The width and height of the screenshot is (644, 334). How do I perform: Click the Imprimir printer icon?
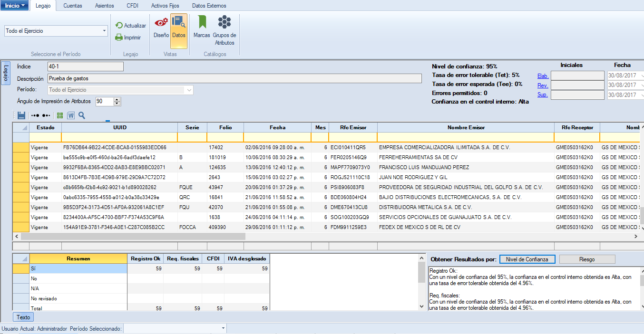(x=119, y=38)
